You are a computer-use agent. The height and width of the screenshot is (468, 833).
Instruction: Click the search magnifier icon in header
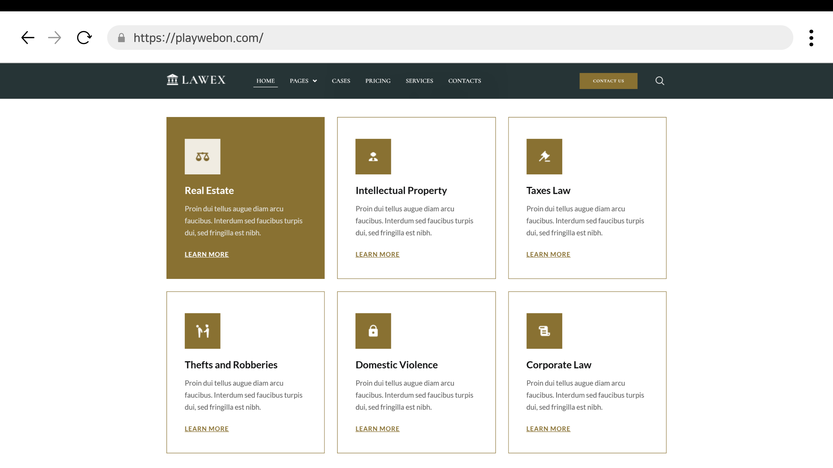pyautogui.click(x=660, y=81)
